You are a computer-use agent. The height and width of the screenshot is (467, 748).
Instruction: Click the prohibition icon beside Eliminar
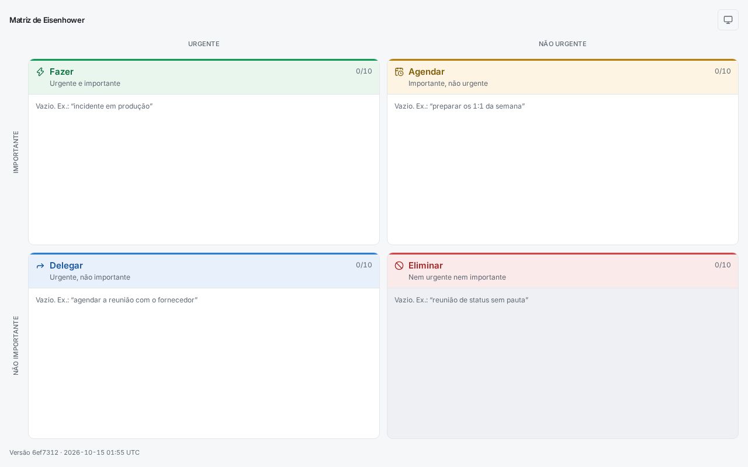point(399,266)
